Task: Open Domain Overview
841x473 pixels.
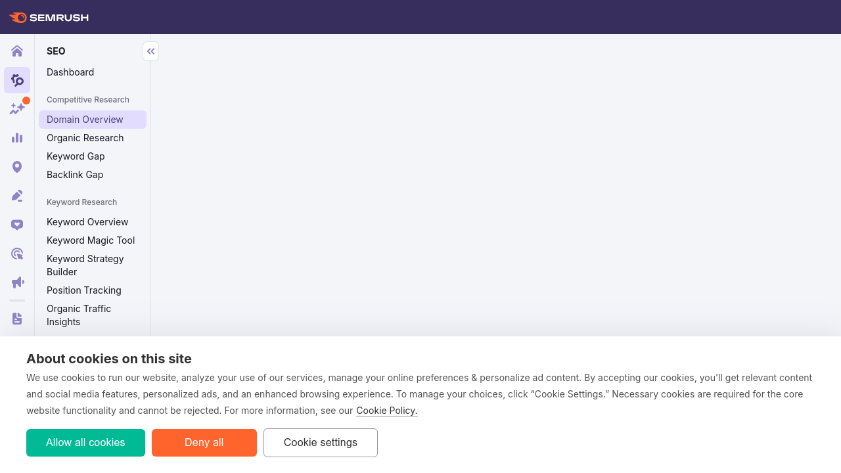Action: 84,119
